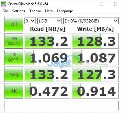This screenshot has height=113, width=123.
Task: Click the 4K Q32T1 write result 1.087
Action: [95, 58]
